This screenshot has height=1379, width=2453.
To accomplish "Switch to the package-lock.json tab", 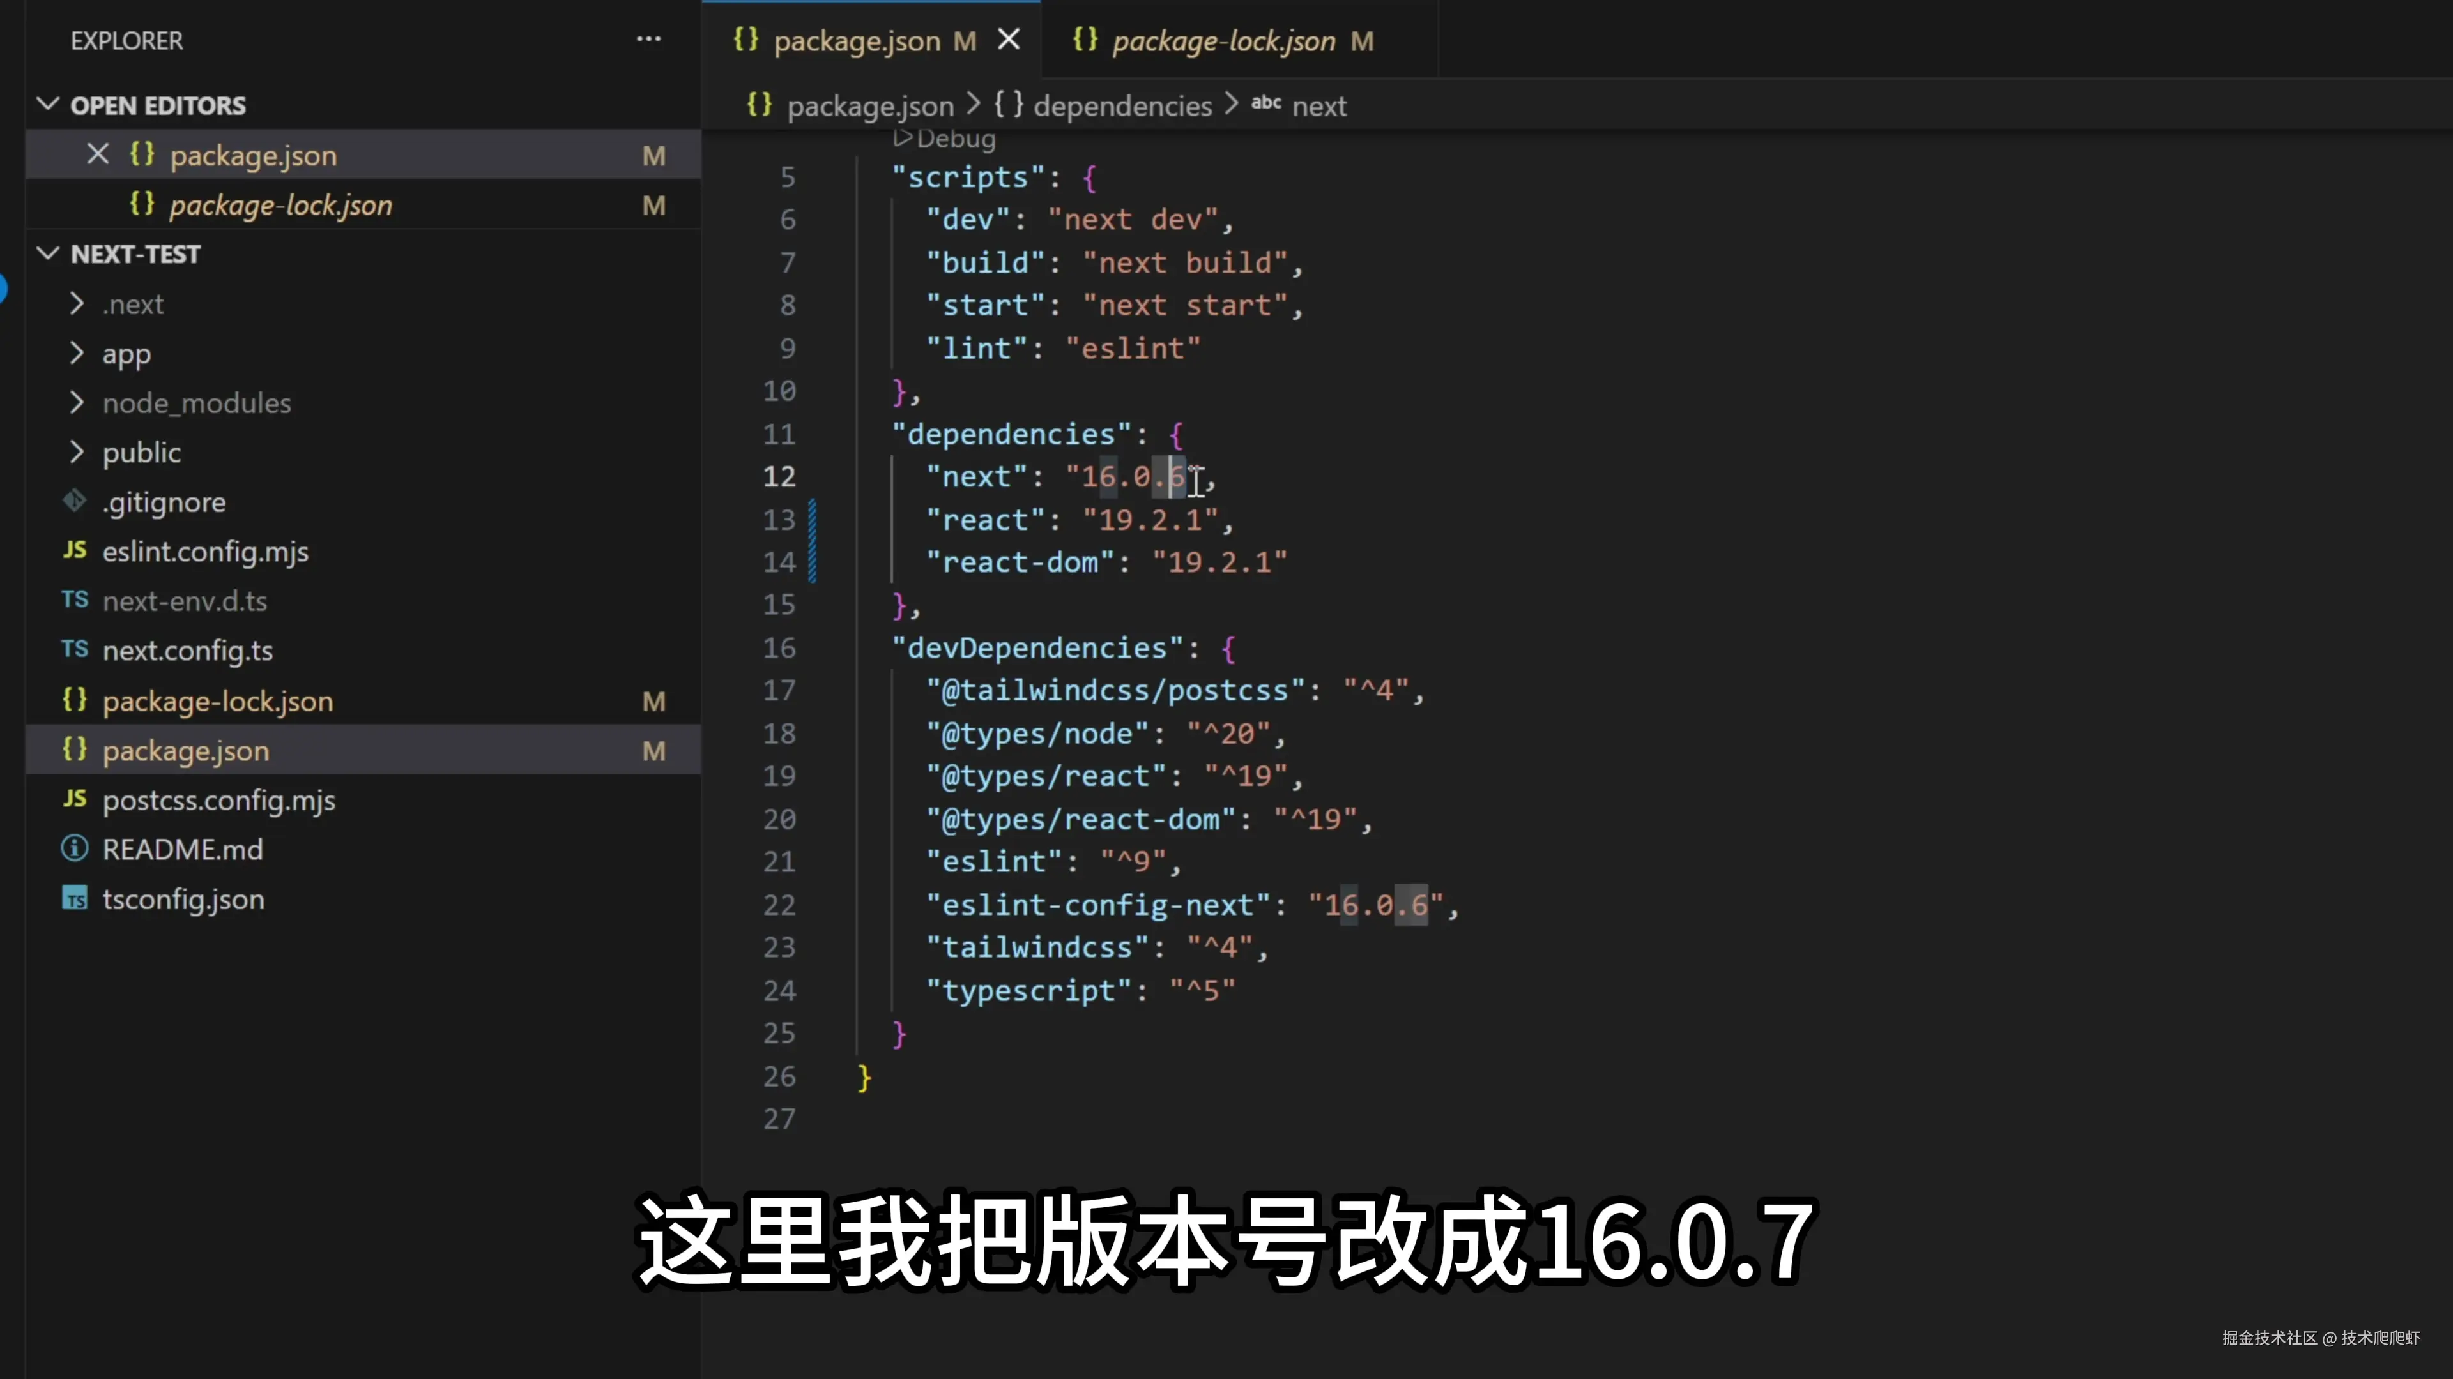I will [x=1223, y=41].
